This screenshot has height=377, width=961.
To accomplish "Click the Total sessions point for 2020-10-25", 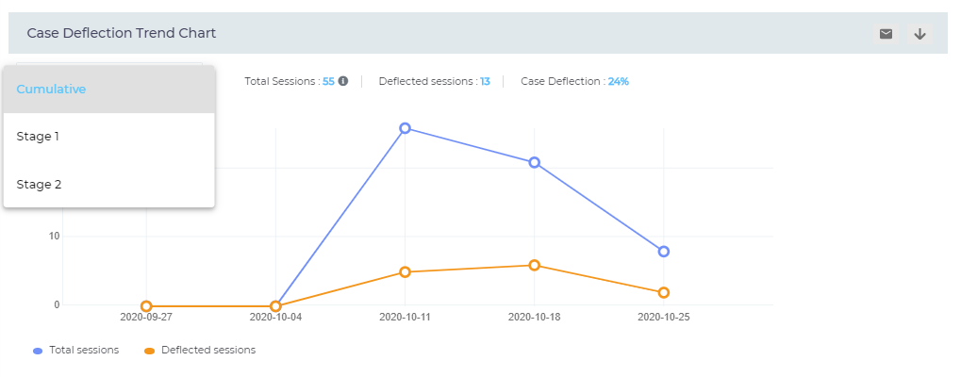I will coord(664,252).
